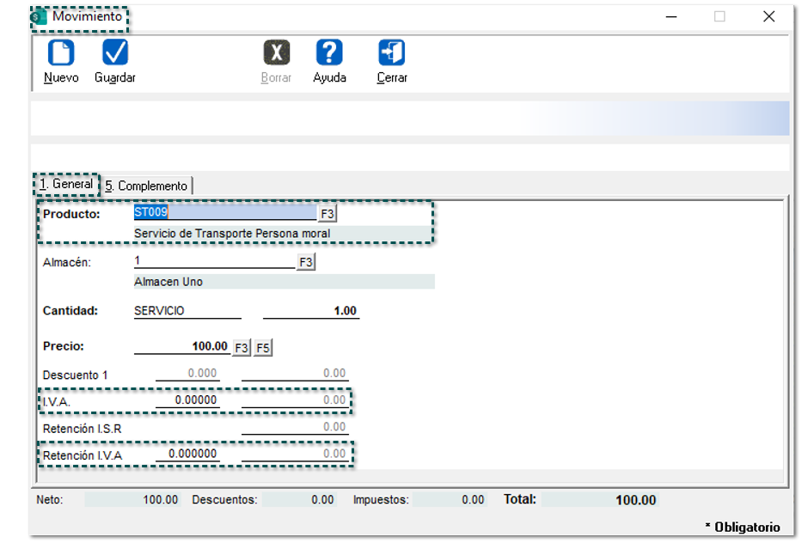Click the Nuevo document icon

tap(61, 52)
